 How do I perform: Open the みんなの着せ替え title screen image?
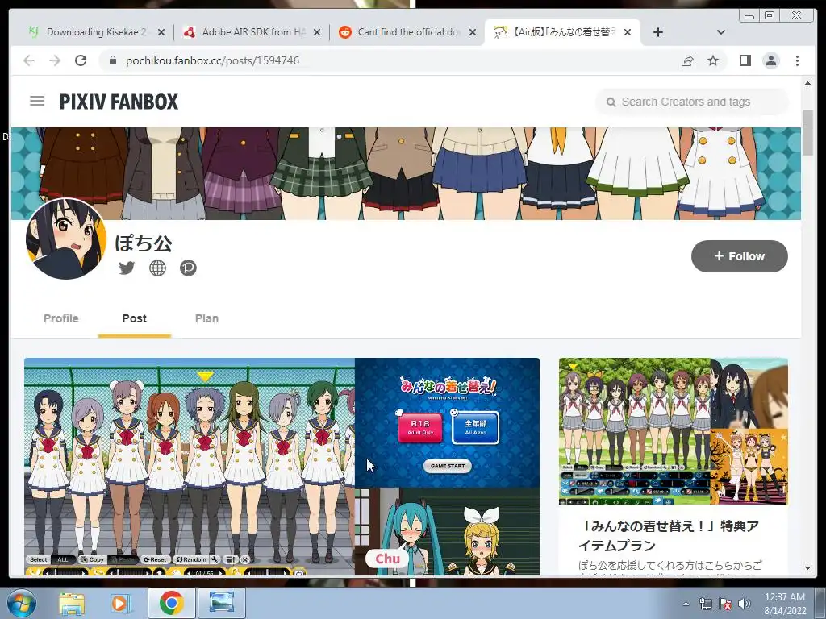pos(447,422)
